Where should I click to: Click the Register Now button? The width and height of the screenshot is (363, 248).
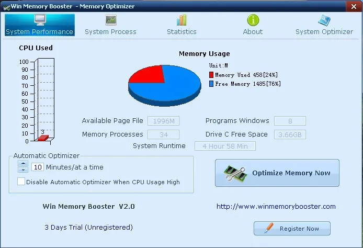(292, 229)
